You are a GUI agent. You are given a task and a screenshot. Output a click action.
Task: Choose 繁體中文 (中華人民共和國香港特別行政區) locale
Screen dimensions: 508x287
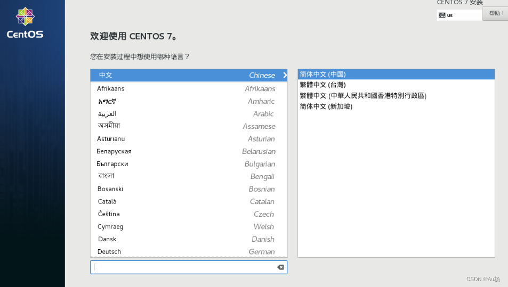(396, 96)
